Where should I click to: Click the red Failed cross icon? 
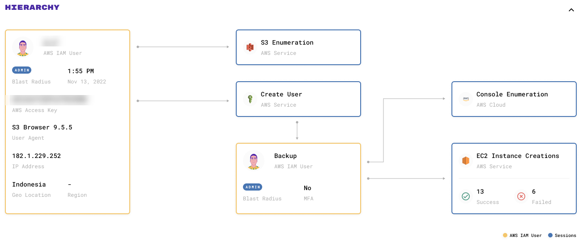[521, 196]
